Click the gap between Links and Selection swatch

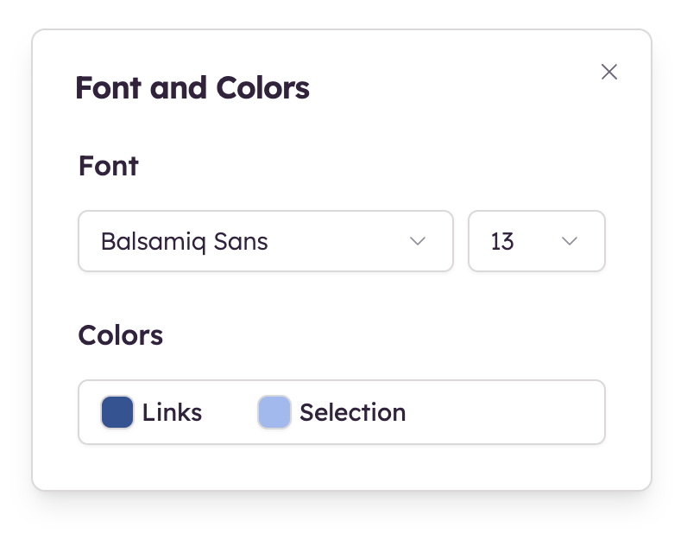(230, 412)
